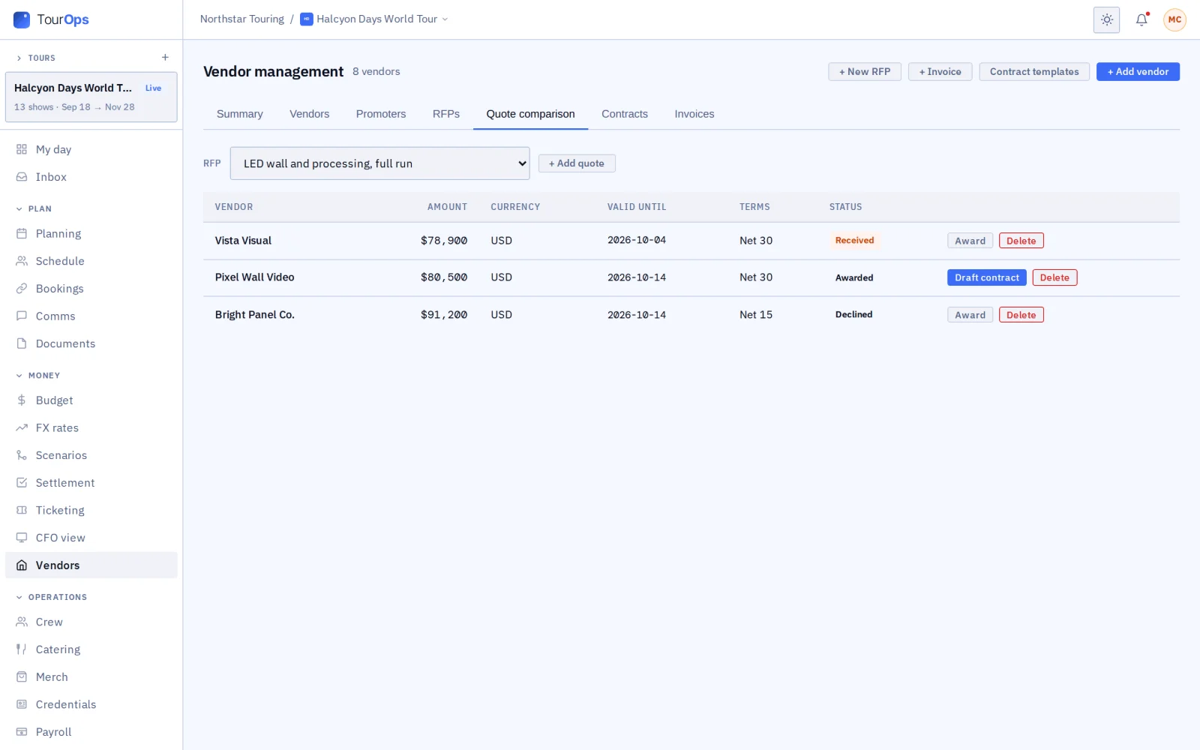
Task: Click the MC user avatar
Action: (1174, 19)
